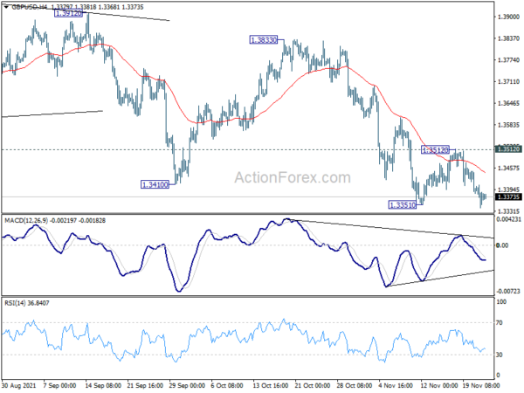The height and width of the screenshot is (393, 524).
Task: Click the 13 Oct 16:00 time axis label
Action: click(271, 386)
